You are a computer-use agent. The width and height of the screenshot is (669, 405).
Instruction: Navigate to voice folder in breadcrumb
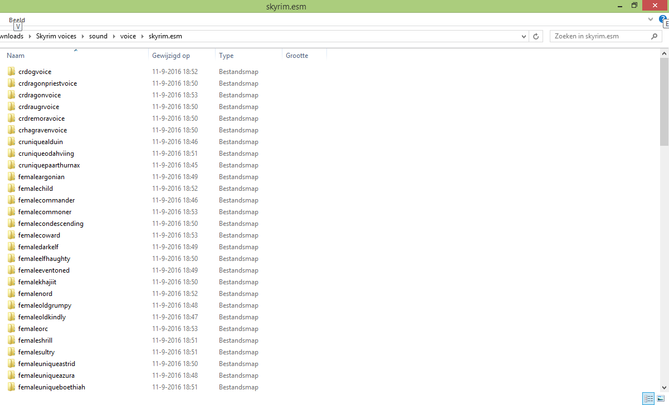pyautogui.click(x=128, y=36)
